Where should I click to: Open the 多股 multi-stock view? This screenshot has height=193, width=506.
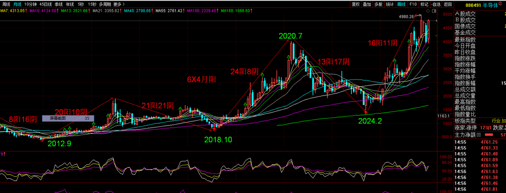pyautogui.click(x=379, y=4)
